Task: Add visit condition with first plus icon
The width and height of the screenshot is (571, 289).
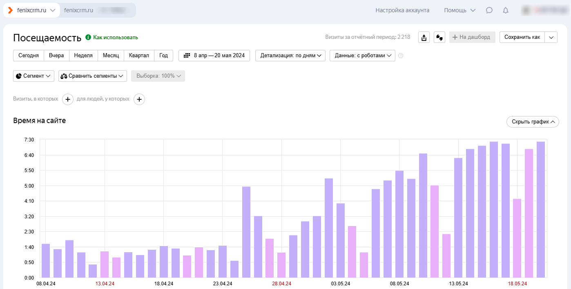Action: click(68, 99)
